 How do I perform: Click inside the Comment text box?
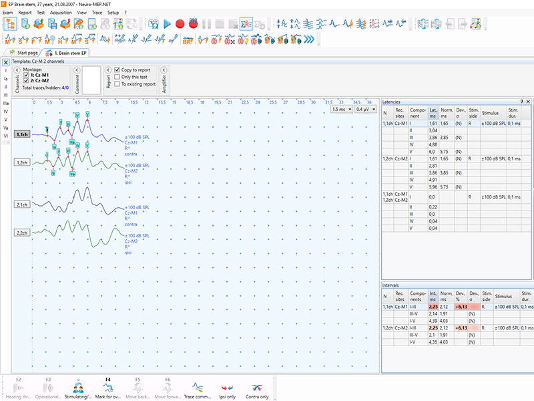91,80
